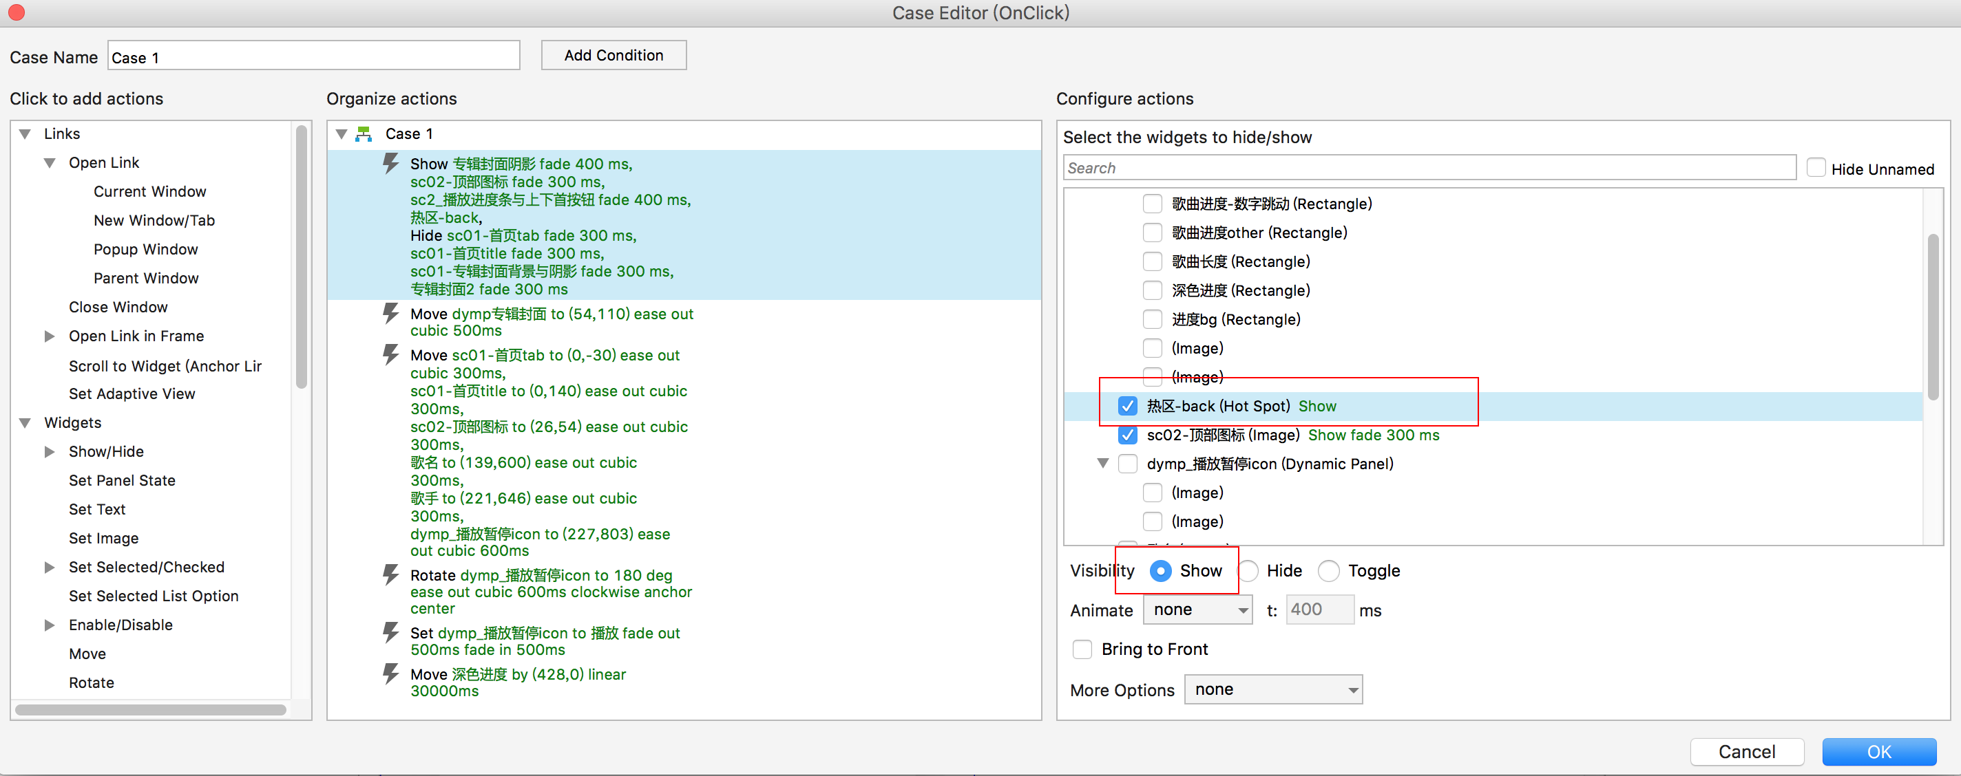Select the Toggle visibility radio button
This screenshot has height=776, width=1961.
[x=1328, y=570]
